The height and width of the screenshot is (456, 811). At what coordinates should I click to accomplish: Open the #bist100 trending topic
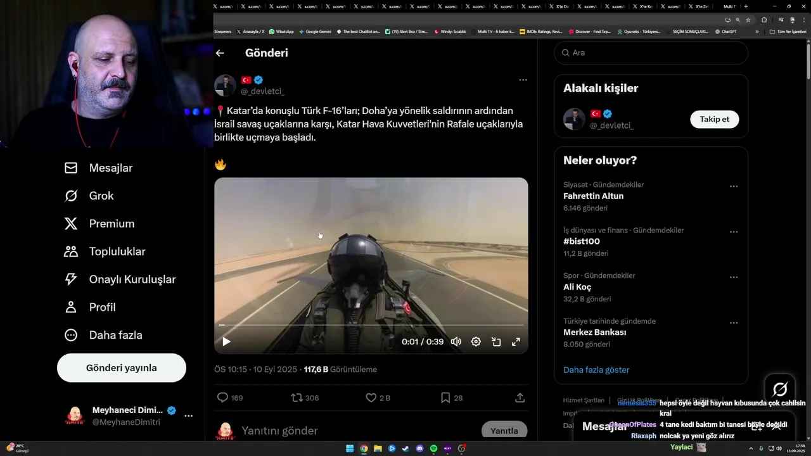tap(582, 241)
